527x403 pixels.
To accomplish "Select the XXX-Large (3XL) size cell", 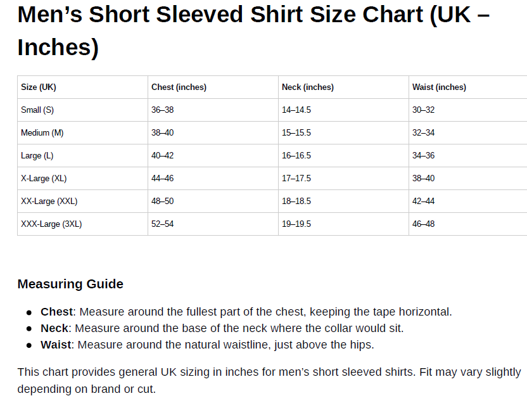I will [x=51, y=224].
